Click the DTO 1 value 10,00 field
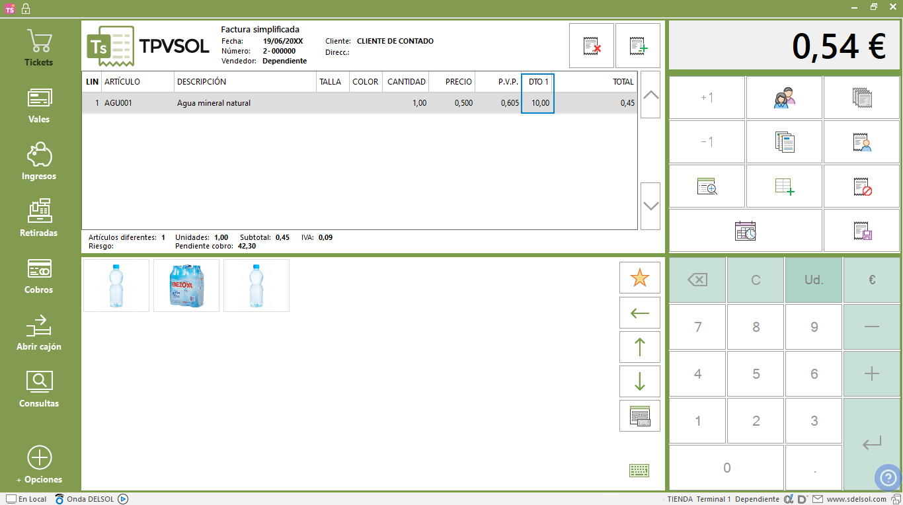The image size is (903, 505). (x=537, y=103)
